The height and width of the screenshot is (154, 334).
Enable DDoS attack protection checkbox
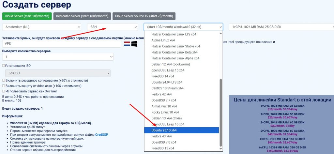(x=4, y=86)
